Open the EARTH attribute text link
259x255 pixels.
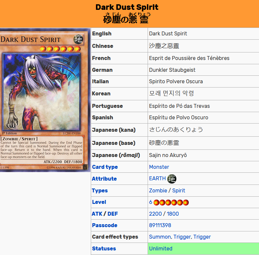pos(157,178)
